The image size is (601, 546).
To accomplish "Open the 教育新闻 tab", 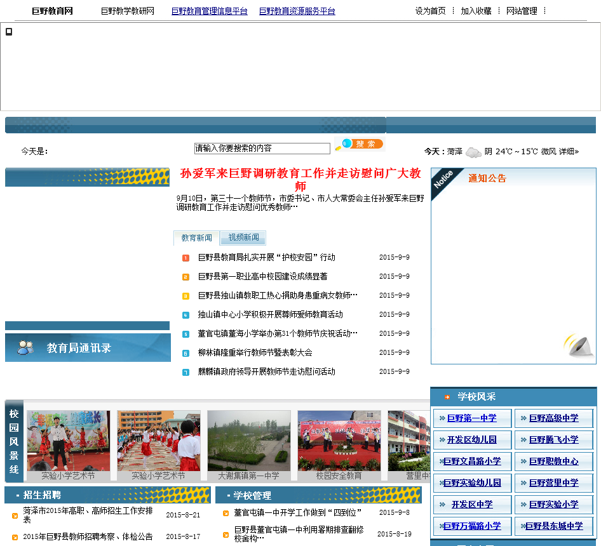I will coord(197,238).
